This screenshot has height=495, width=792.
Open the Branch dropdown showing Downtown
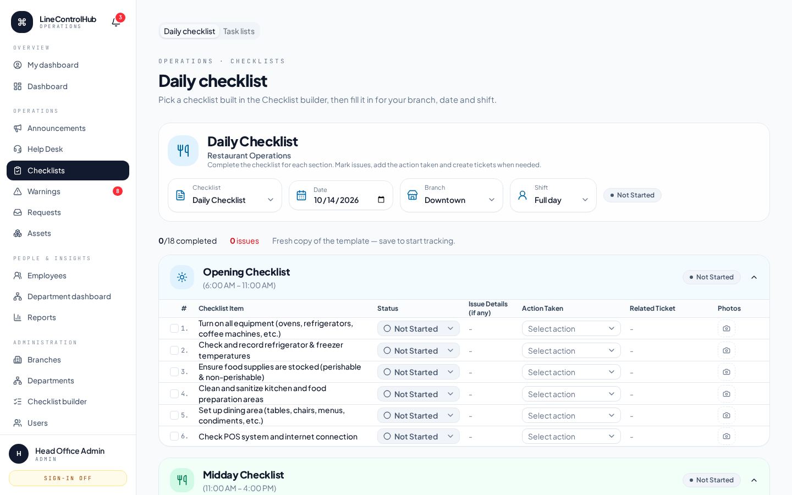tap(452, 195)
